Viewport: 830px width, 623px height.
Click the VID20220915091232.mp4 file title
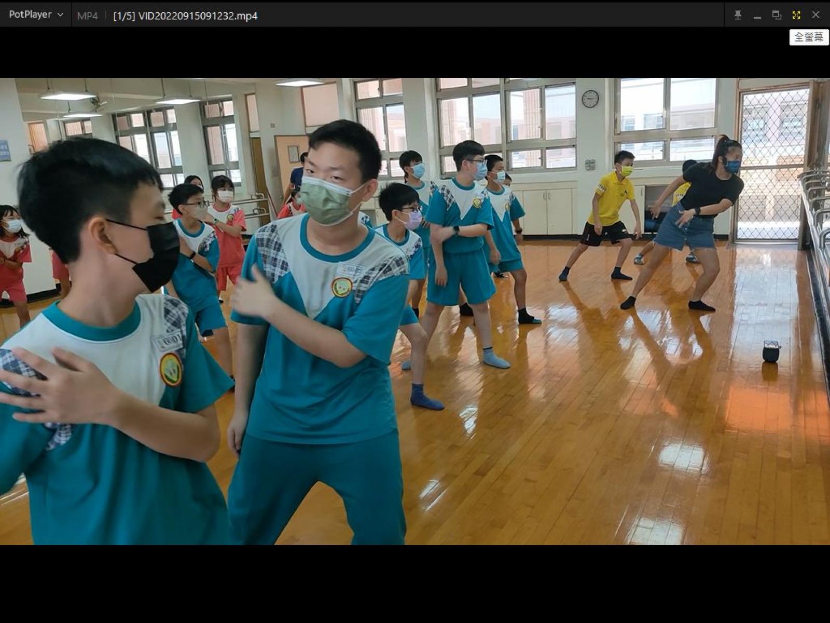[x=198, y=16]
